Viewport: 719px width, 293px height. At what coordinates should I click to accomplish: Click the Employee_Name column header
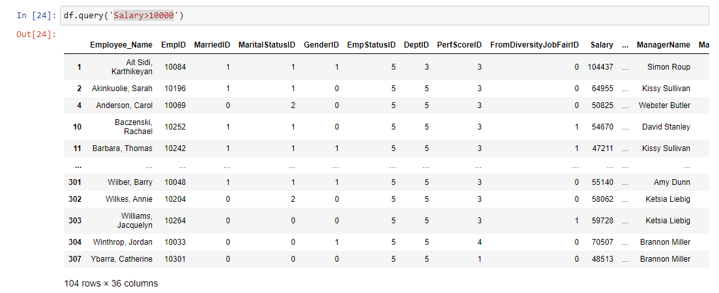121,45
